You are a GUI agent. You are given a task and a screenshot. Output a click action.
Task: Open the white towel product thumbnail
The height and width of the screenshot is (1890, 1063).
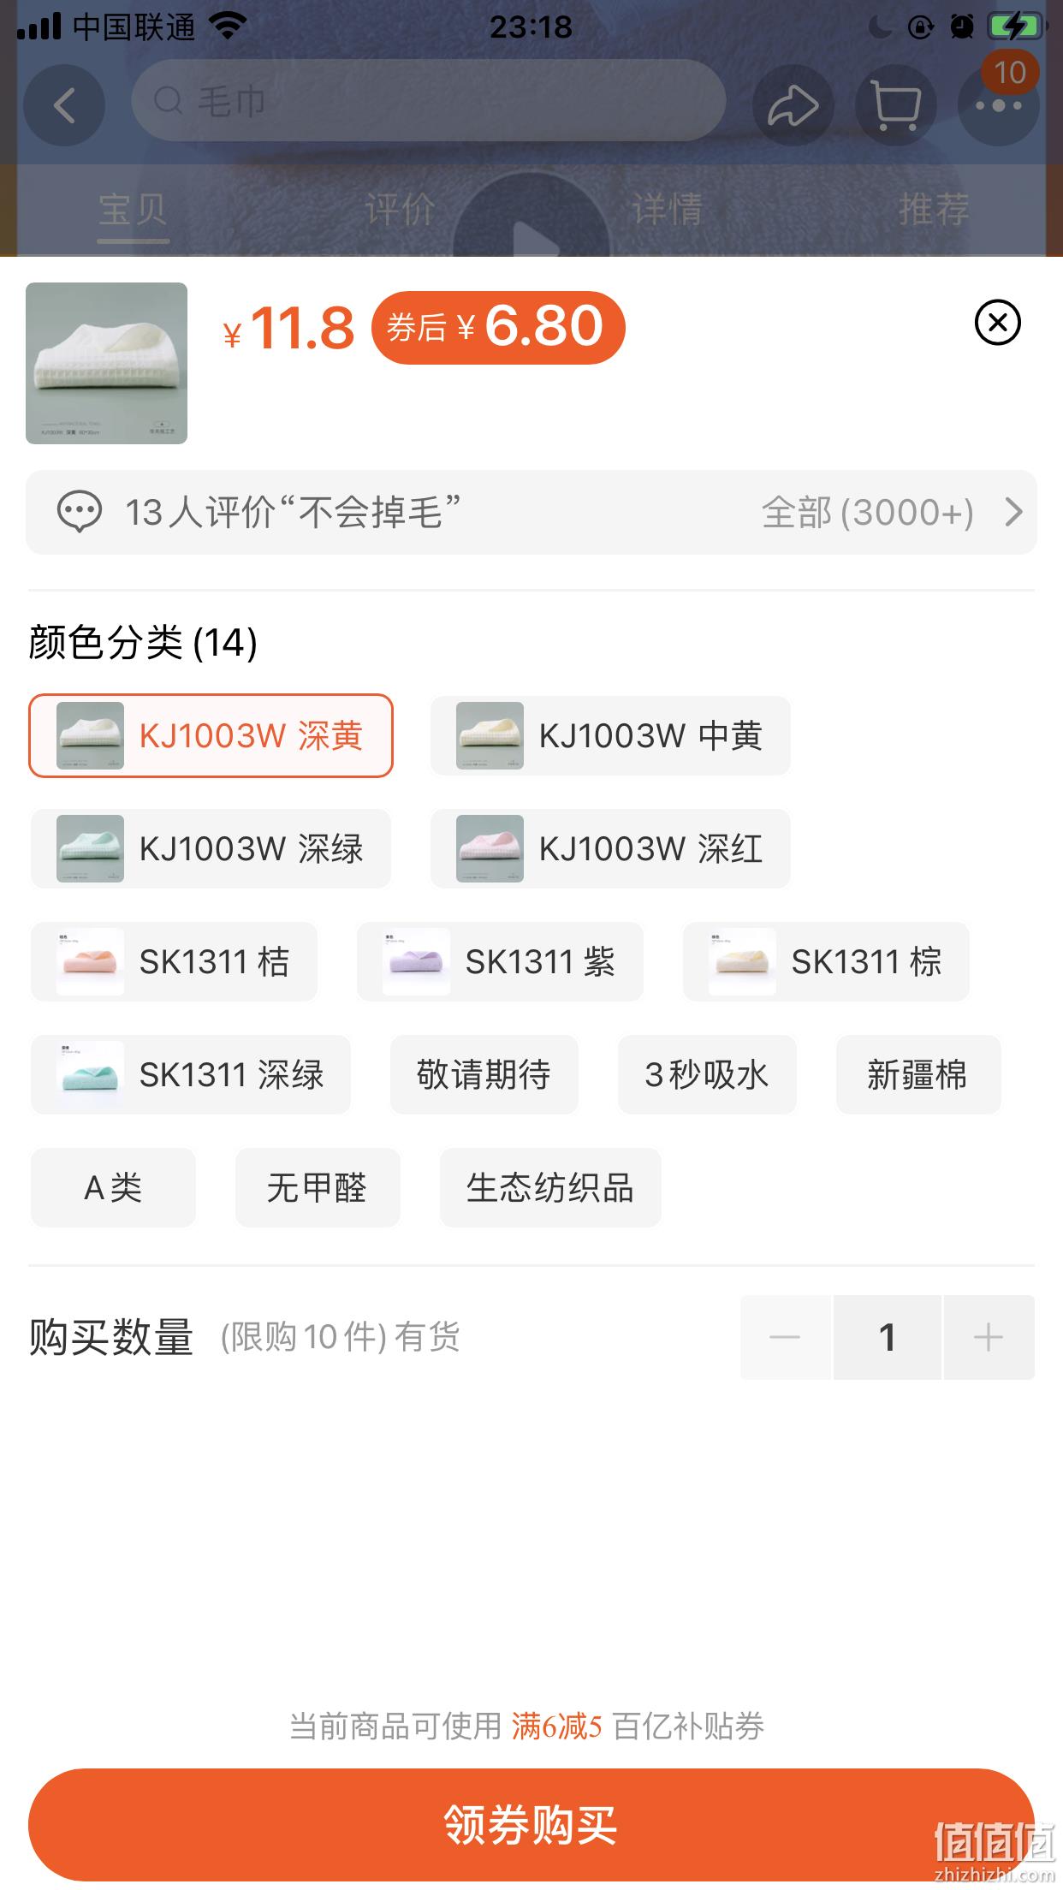pyautogui.click(x=106, y=363)
